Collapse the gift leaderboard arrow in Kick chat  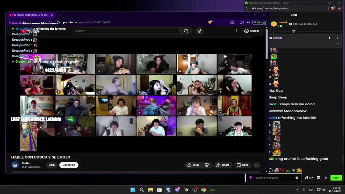(x=294, y=31)
